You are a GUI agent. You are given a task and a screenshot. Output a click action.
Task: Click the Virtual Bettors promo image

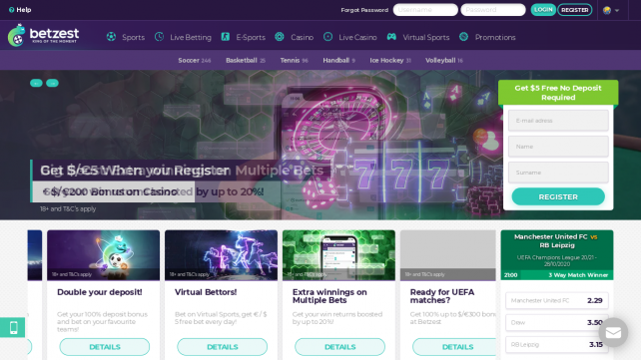click(x=222, y=255)
